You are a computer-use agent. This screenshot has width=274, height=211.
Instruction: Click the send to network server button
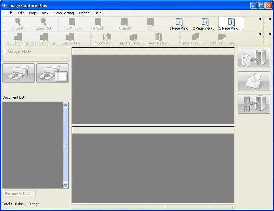click(254, 104)
